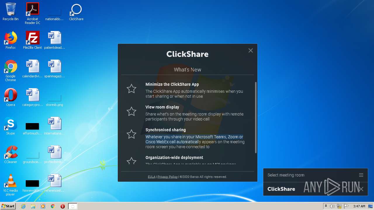Select the FileZilla Client shortcut
This screenshot has width=374, height=210.
pos(32,41)
